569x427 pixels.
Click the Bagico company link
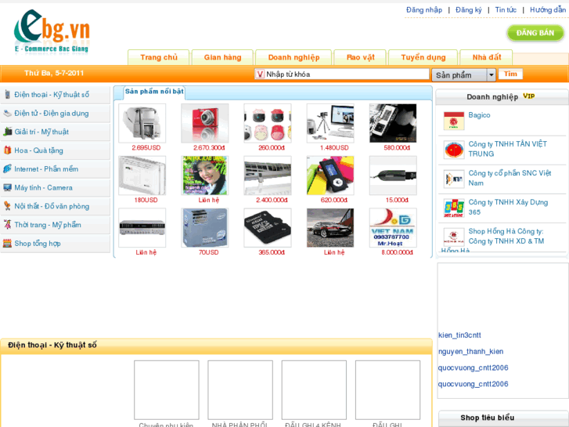pyautogui.click(x=479, y=115)
